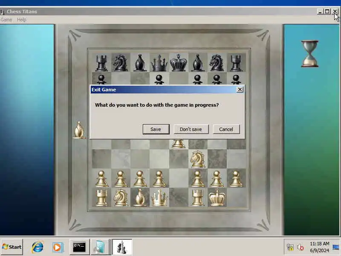Select the white knight on the back rank

[121, 198]
